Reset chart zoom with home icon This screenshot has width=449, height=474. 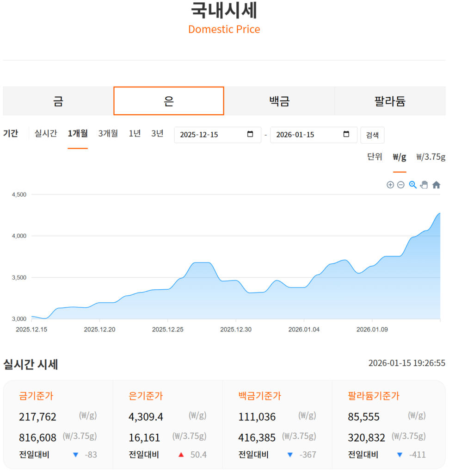click(x=436, y=185)
